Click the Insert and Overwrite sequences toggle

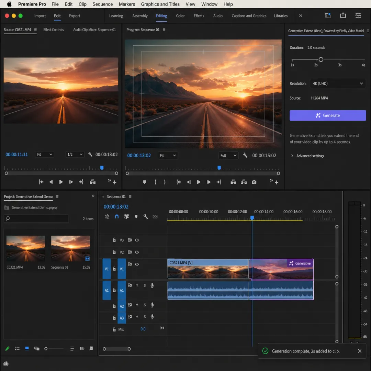click(x=107, y=216)
